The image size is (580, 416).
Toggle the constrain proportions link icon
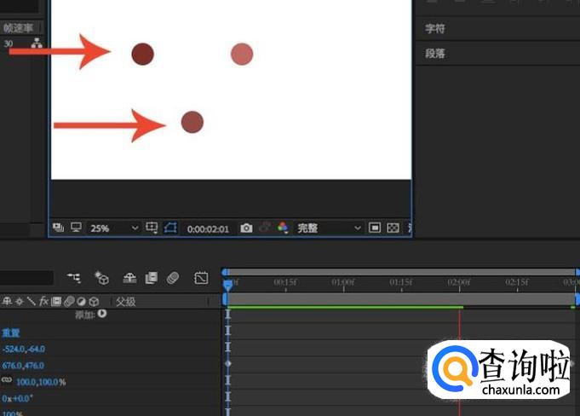tap(7, 380)
